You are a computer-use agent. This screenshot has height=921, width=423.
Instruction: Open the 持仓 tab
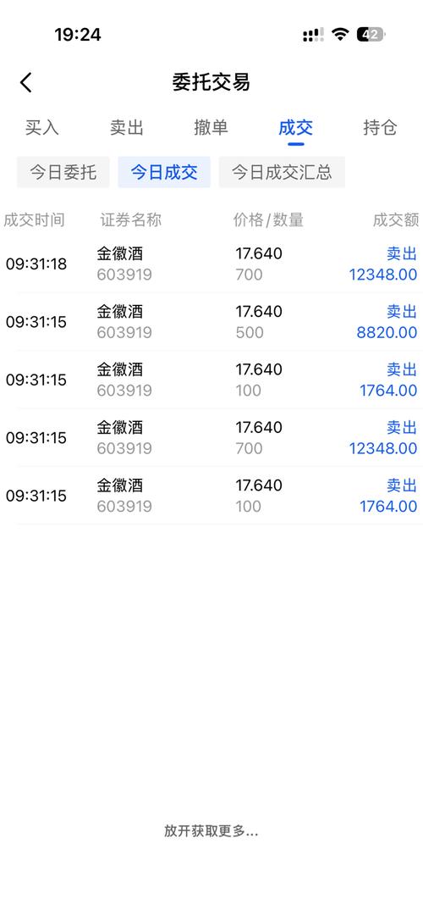point(380,127)
